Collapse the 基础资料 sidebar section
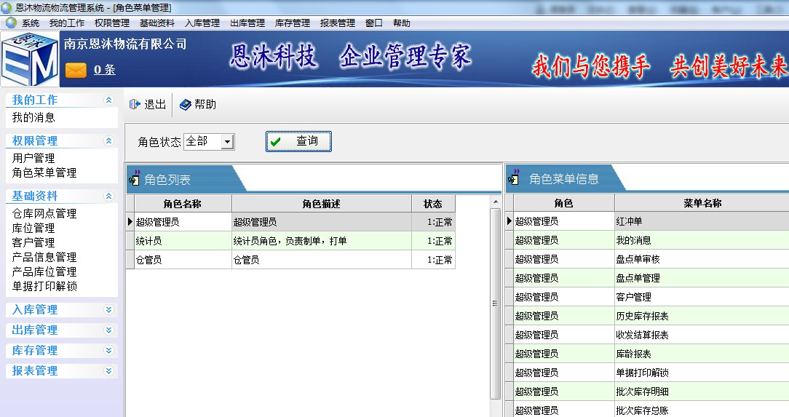This screenshot has height=417, width=789. [109, 196]
